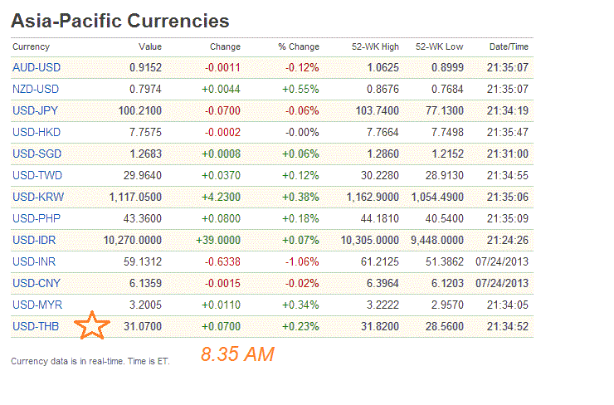Open the NZD-USD currency pair link
Image resolution: width=614 pixels, height=405 pixels.
(37, 90)
